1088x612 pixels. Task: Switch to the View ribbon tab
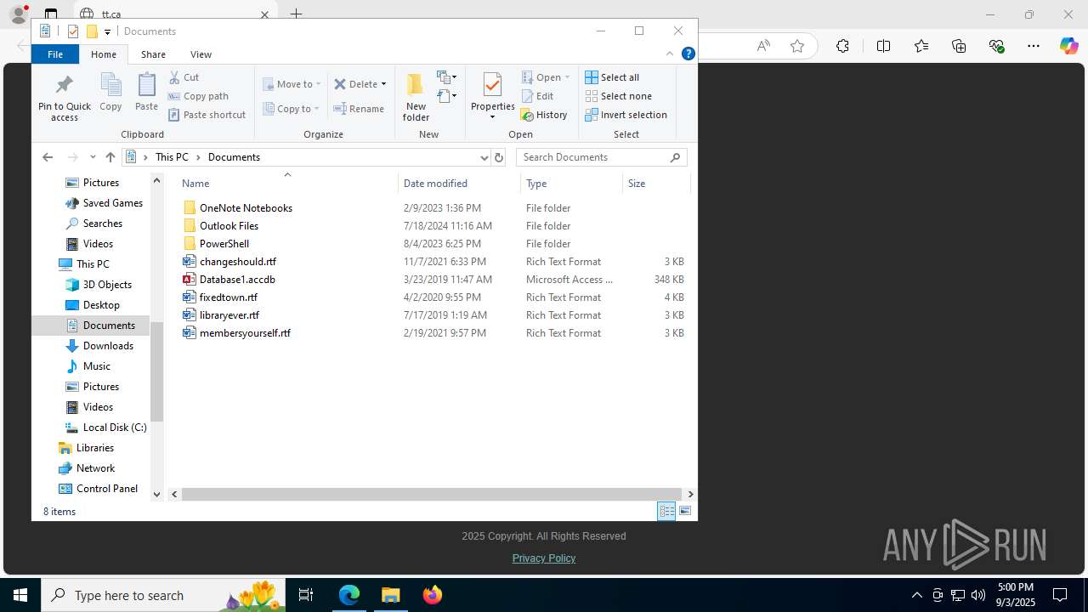pyautogui.click(x=201, y=54)
